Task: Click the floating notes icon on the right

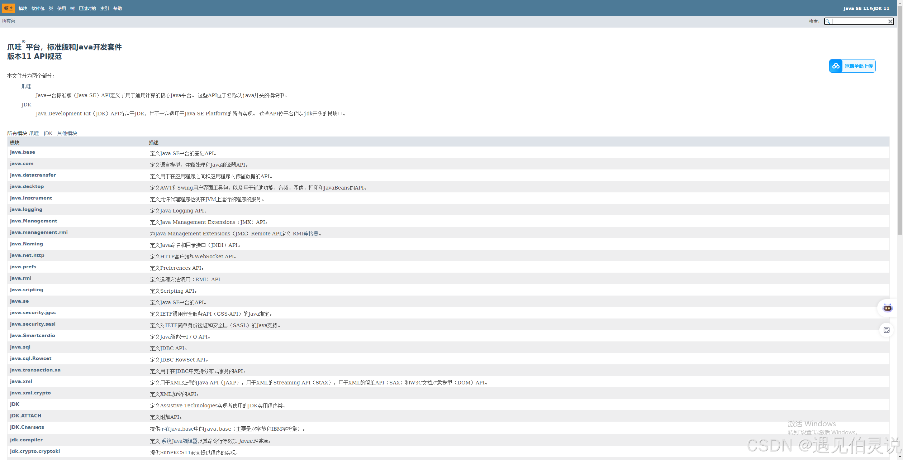Action: [x=887, y=330]
